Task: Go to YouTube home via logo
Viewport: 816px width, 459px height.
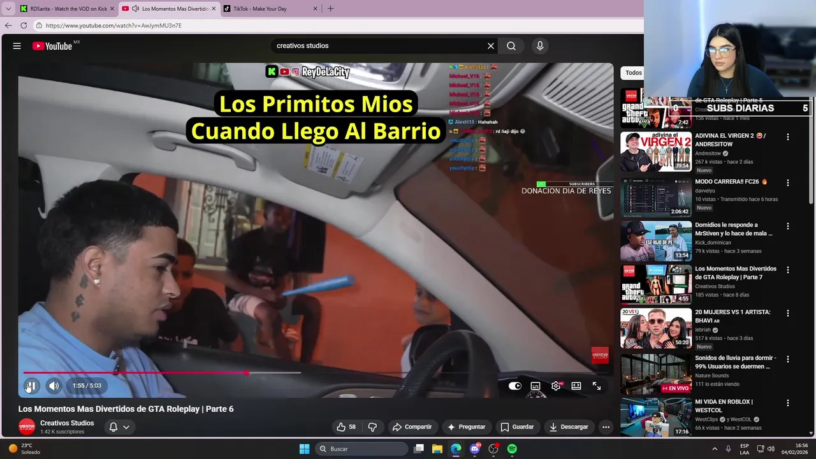Action: pos(52,46)
